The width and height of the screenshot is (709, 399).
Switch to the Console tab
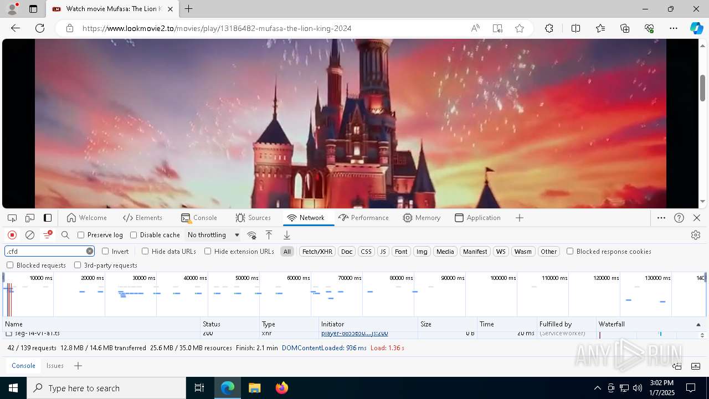point(199,218)
